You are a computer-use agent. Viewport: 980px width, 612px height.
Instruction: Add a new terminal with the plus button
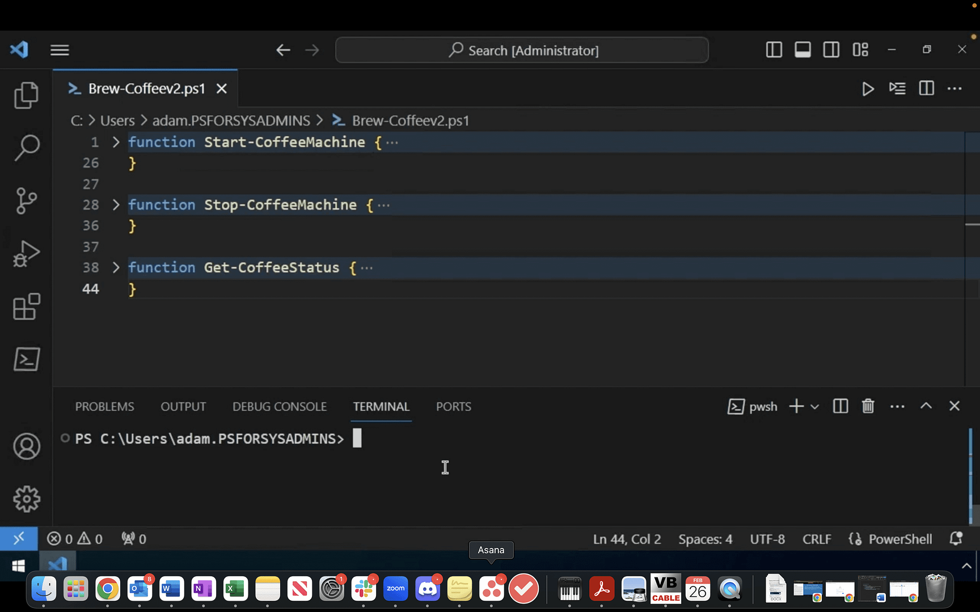(796, 406)
